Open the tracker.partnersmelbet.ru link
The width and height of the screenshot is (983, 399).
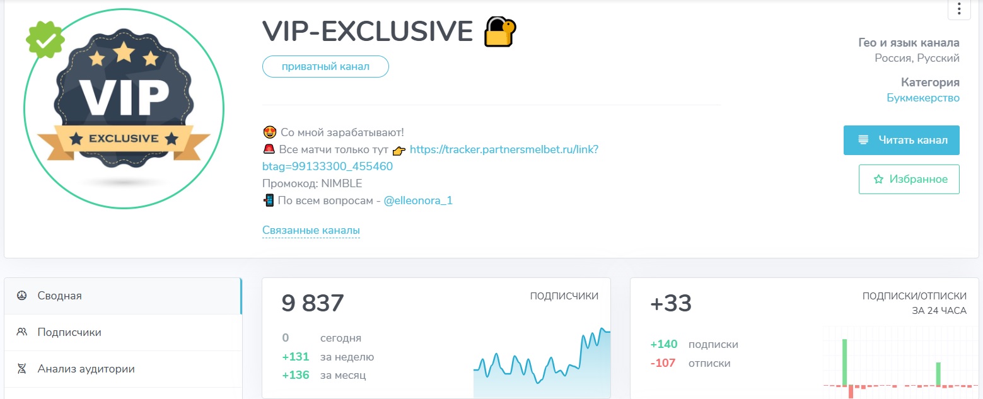[503, 150]
